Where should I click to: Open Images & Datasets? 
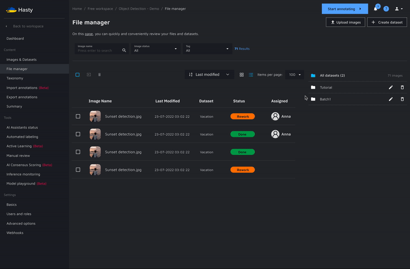point(22,59)
